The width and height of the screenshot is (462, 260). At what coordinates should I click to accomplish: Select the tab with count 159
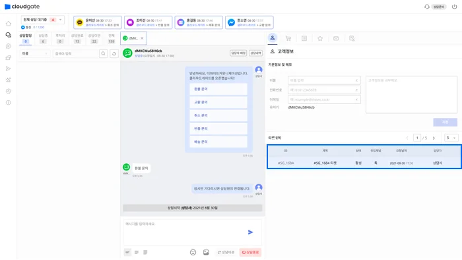point(112,38)
